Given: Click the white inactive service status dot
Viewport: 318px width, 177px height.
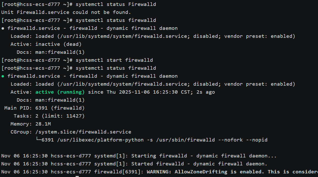Looking at the screenshot, I should pyautogui.click(x=3, y=28).
